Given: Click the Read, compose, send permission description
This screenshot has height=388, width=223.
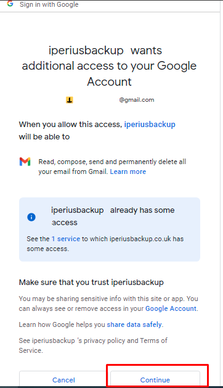Looking at the screenshot, I should click(x=112, y=167).
